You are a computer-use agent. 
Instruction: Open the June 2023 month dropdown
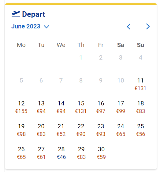click(30, 27)
